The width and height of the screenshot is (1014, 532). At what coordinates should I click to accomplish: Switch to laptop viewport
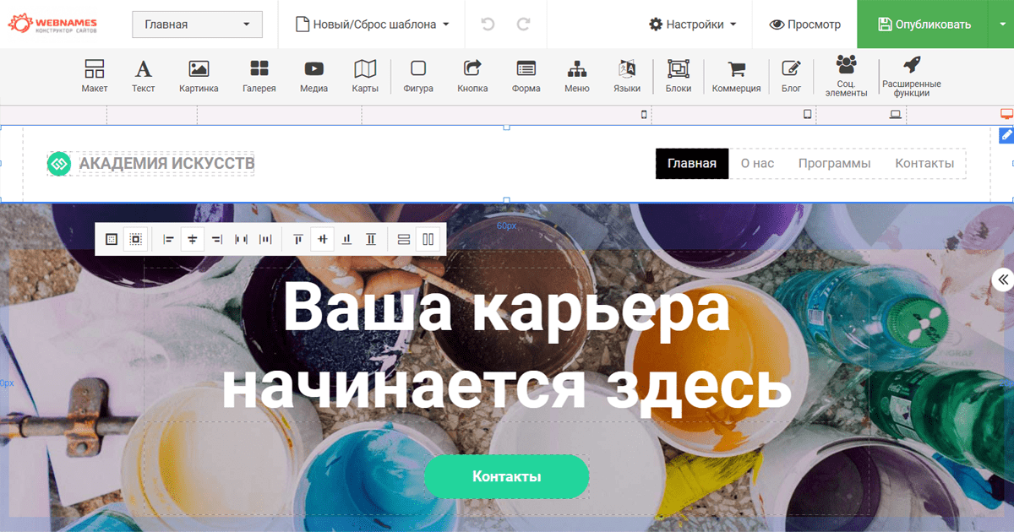point(896,115)
